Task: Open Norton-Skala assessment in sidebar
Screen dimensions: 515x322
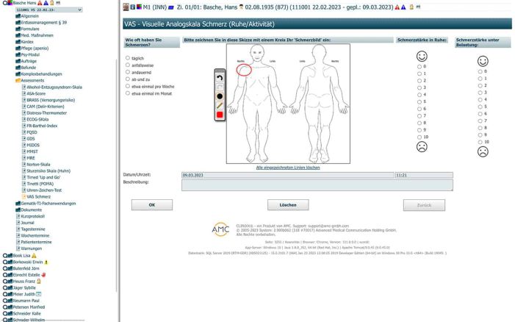Action: 41,162
